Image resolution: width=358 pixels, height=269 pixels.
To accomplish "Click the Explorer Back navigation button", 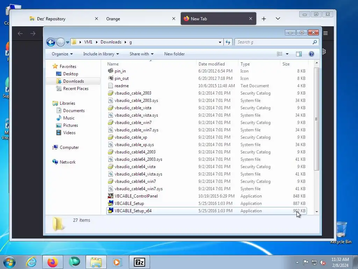I will [51, 42].
